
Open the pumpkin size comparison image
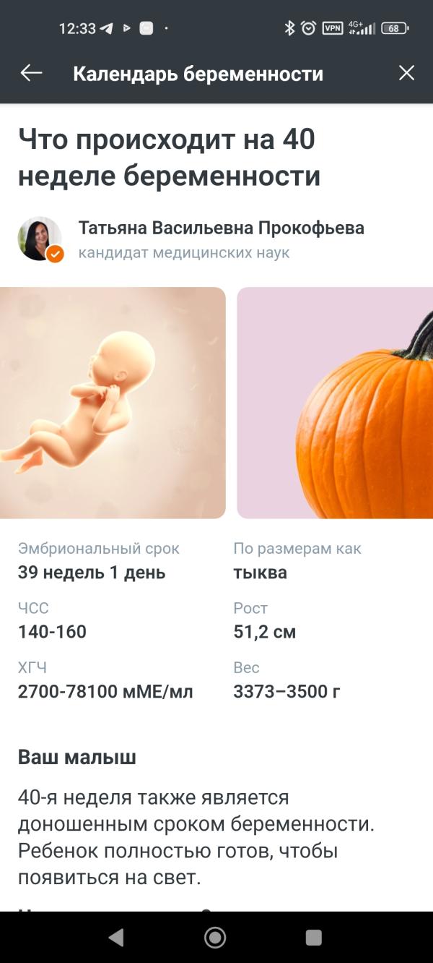335,403
